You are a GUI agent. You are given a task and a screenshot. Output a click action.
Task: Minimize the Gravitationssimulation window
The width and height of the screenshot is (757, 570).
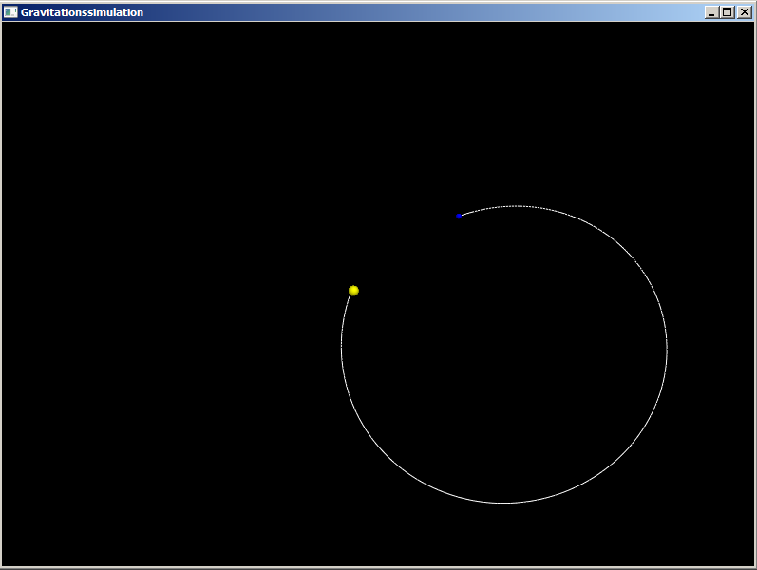(x=711, y=12)
